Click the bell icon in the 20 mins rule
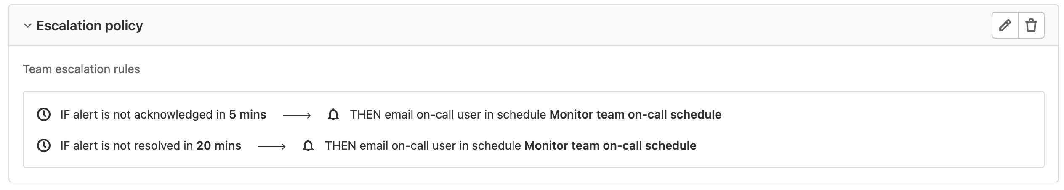 308,146
